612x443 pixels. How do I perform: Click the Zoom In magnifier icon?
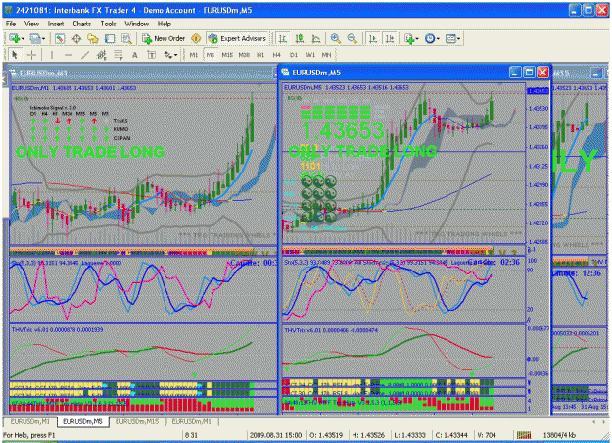coord(335,38)
